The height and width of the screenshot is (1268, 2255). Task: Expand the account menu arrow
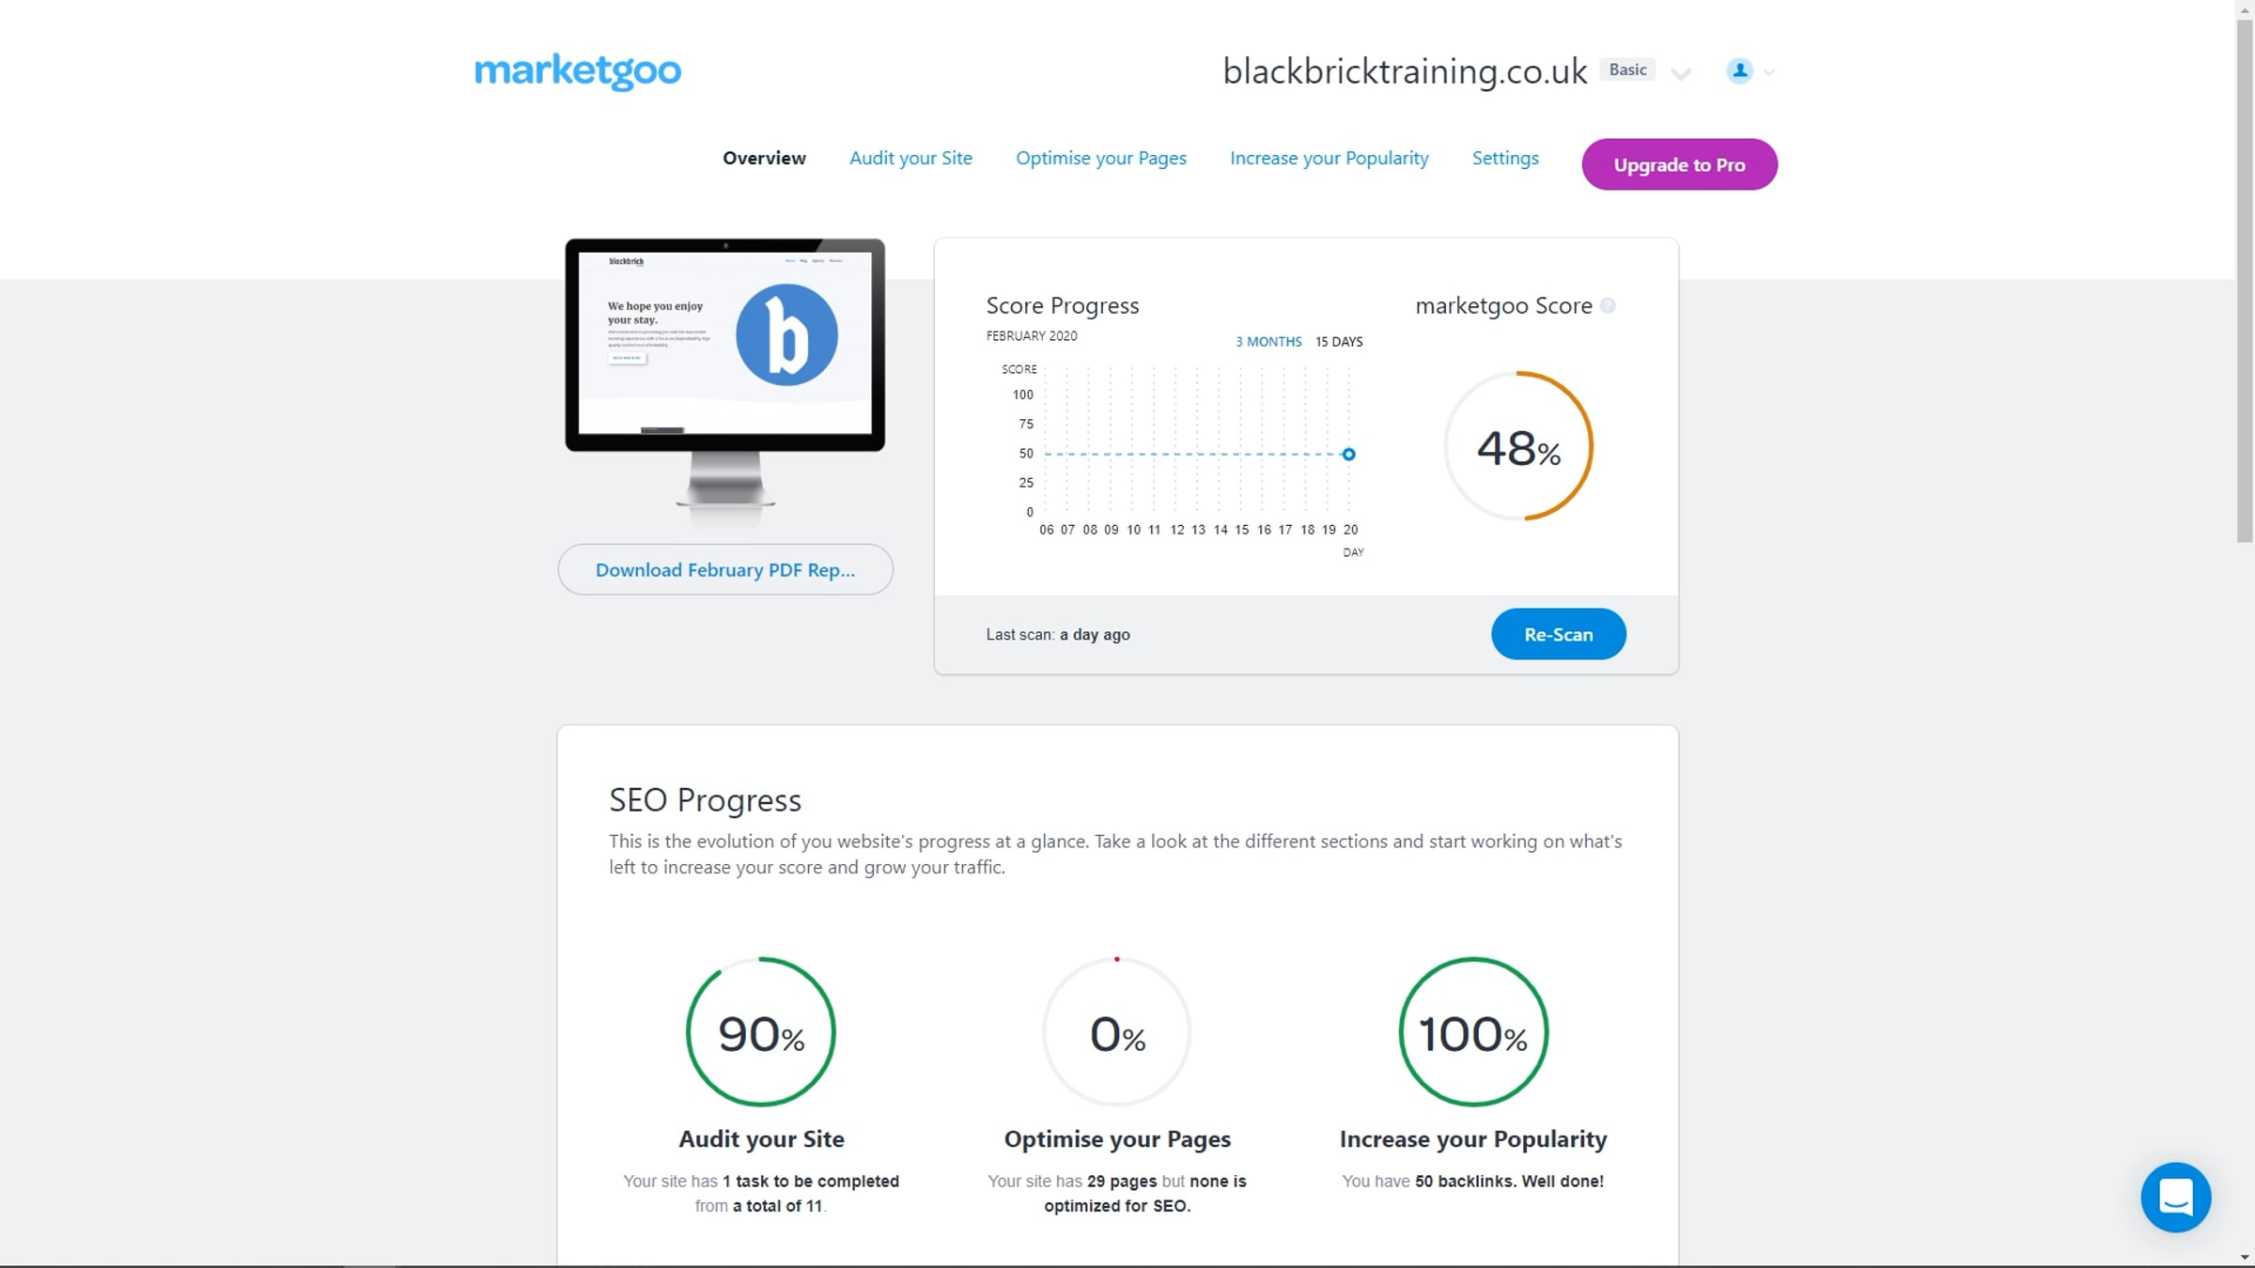(1768, 72)
